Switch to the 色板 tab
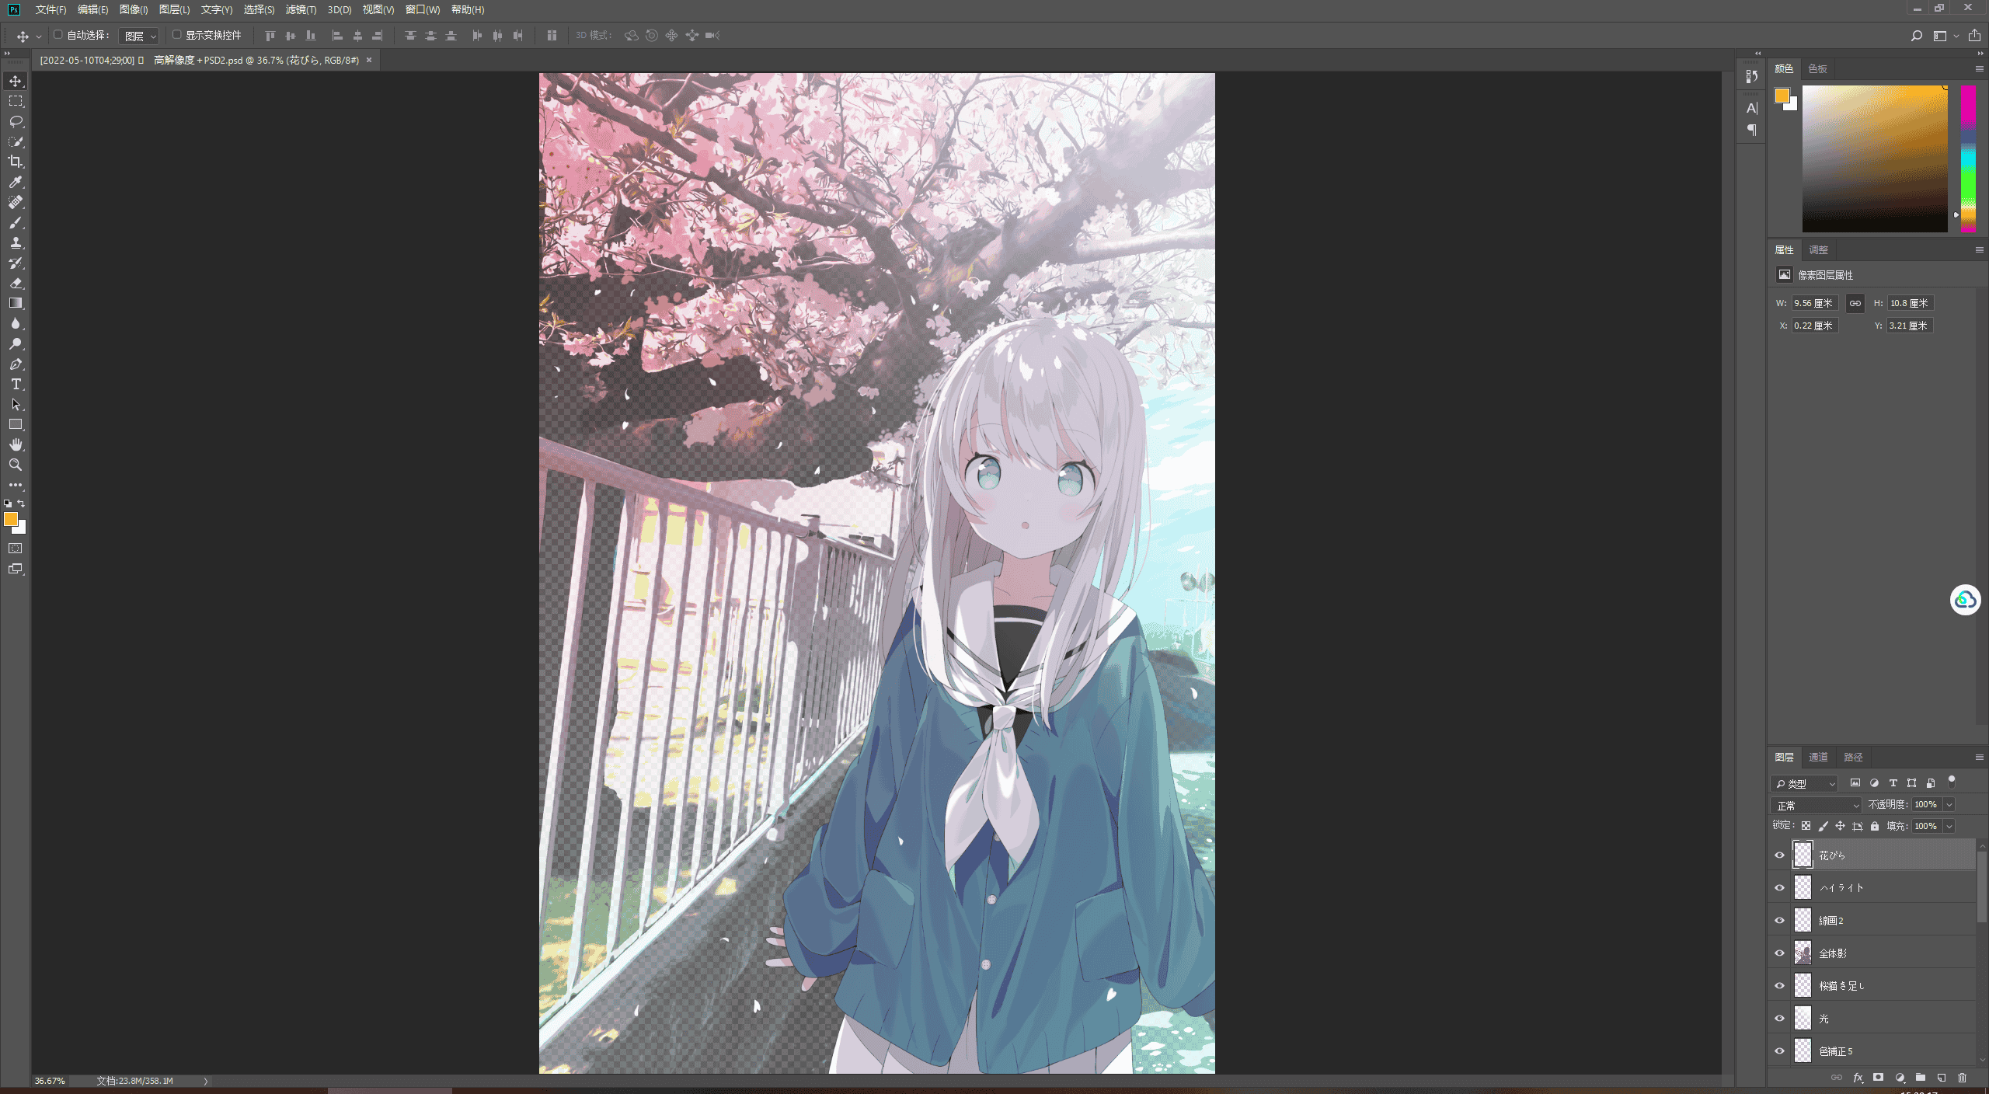Image resolution: width=1989 pixels, height=1094 pixels. [x=1817, y=69]
